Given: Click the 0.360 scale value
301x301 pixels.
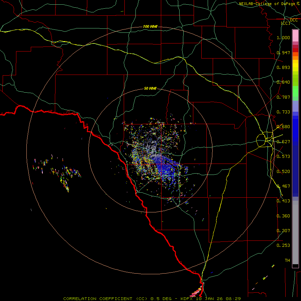Looking at the screenshot, I should pyautogui.click(x=283, y=216).
